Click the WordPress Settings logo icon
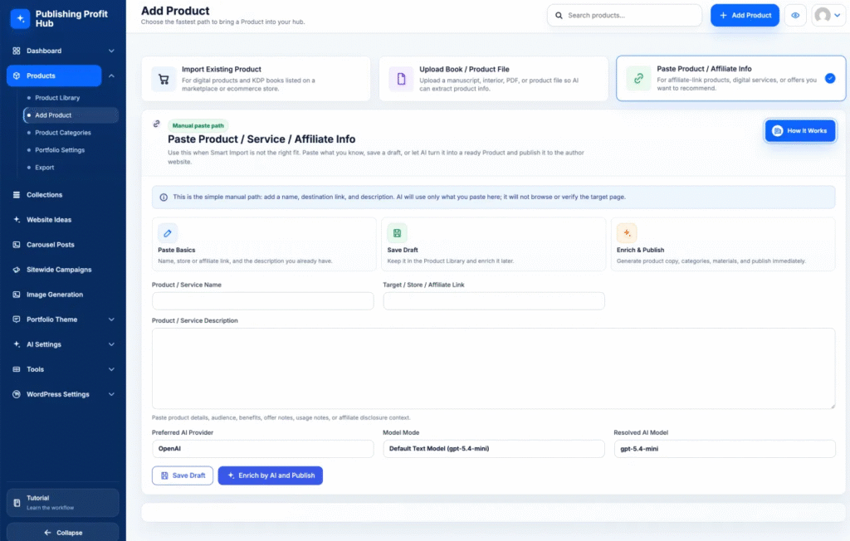Screen dimensions: 850x541 17,394
